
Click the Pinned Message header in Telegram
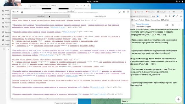pos(143,24)
